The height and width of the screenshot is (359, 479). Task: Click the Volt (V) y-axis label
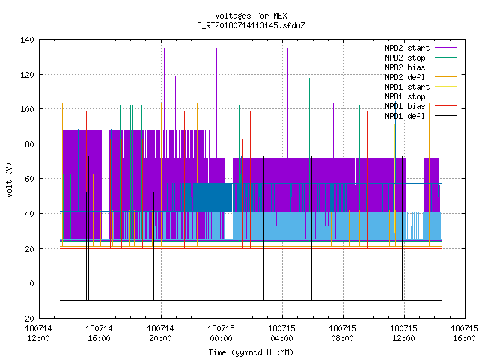tap(9, 179)
